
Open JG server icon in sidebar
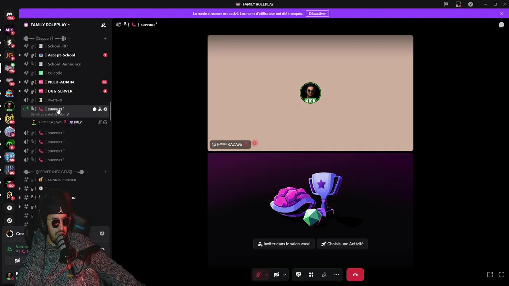tap(10, 55)
